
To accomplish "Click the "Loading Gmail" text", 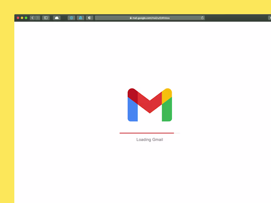I will [x=150, y=139].
